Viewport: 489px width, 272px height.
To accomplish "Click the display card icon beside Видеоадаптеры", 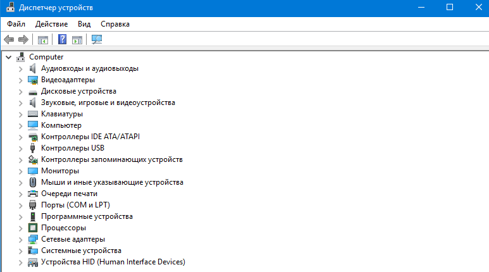I will tap(33, 80).
